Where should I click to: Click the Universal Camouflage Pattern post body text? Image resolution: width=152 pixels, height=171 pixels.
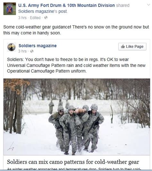(76, 65)
